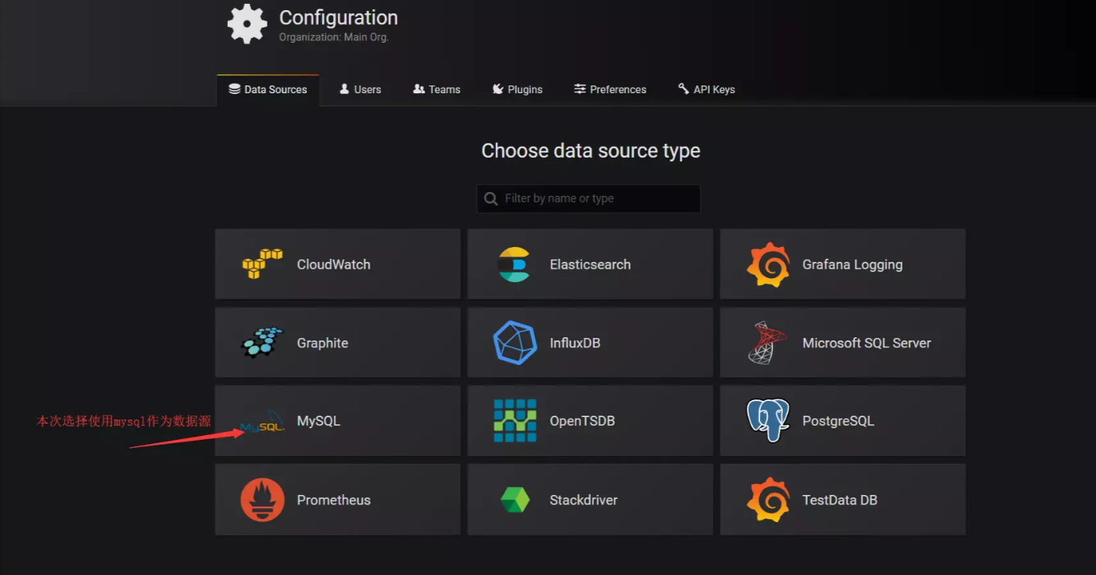Select the PostgreSQL label text
The height and width of the screenshot is (575, 1096).
tap(838, 421)
